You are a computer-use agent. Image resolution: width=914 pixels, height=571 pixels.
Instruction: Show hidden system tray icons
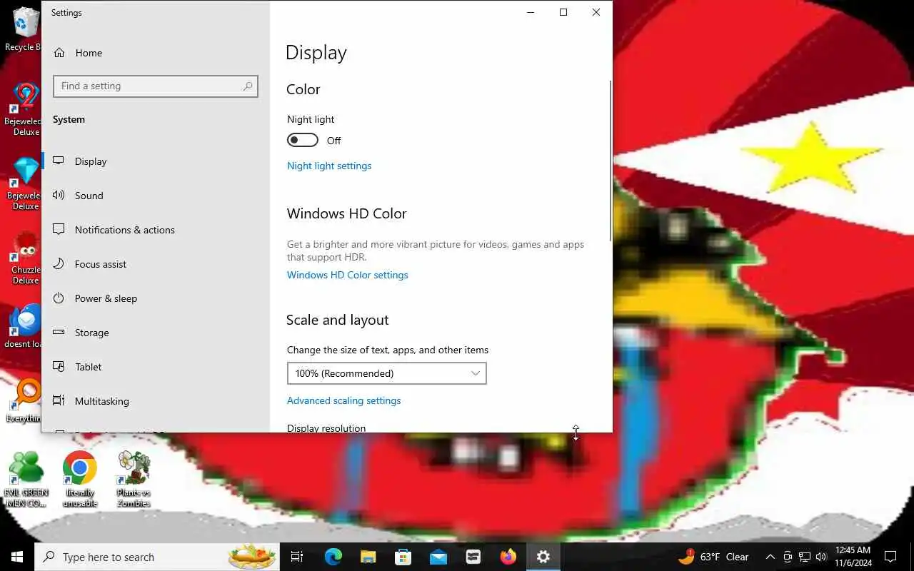[x=770, y=557]
